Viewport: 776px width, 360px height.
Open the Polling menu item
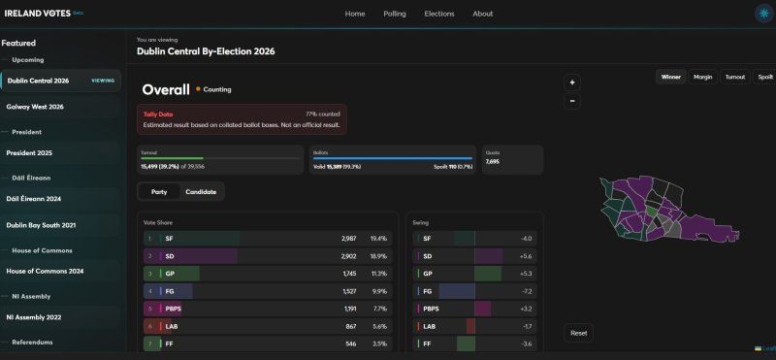(x=395, y=14)
